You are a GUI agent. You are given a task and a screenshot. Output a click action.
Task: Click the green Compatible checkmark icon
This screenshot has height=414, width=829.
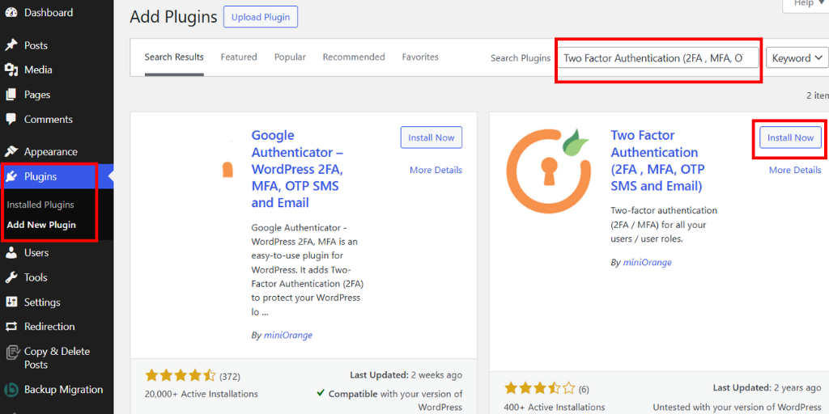click(x=321, y=394)
